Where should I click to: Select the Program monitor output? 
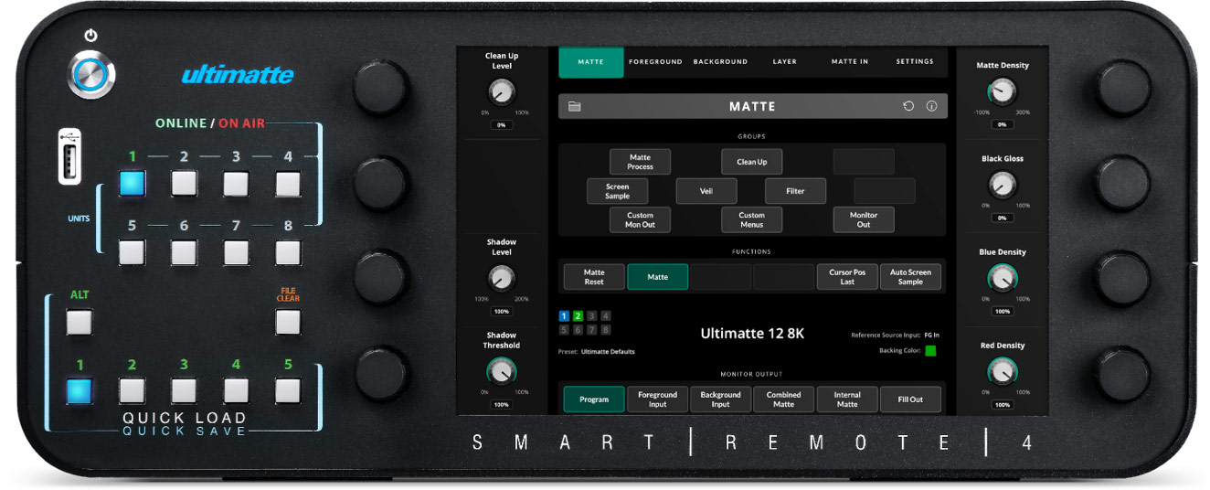(x=594, y=399)
